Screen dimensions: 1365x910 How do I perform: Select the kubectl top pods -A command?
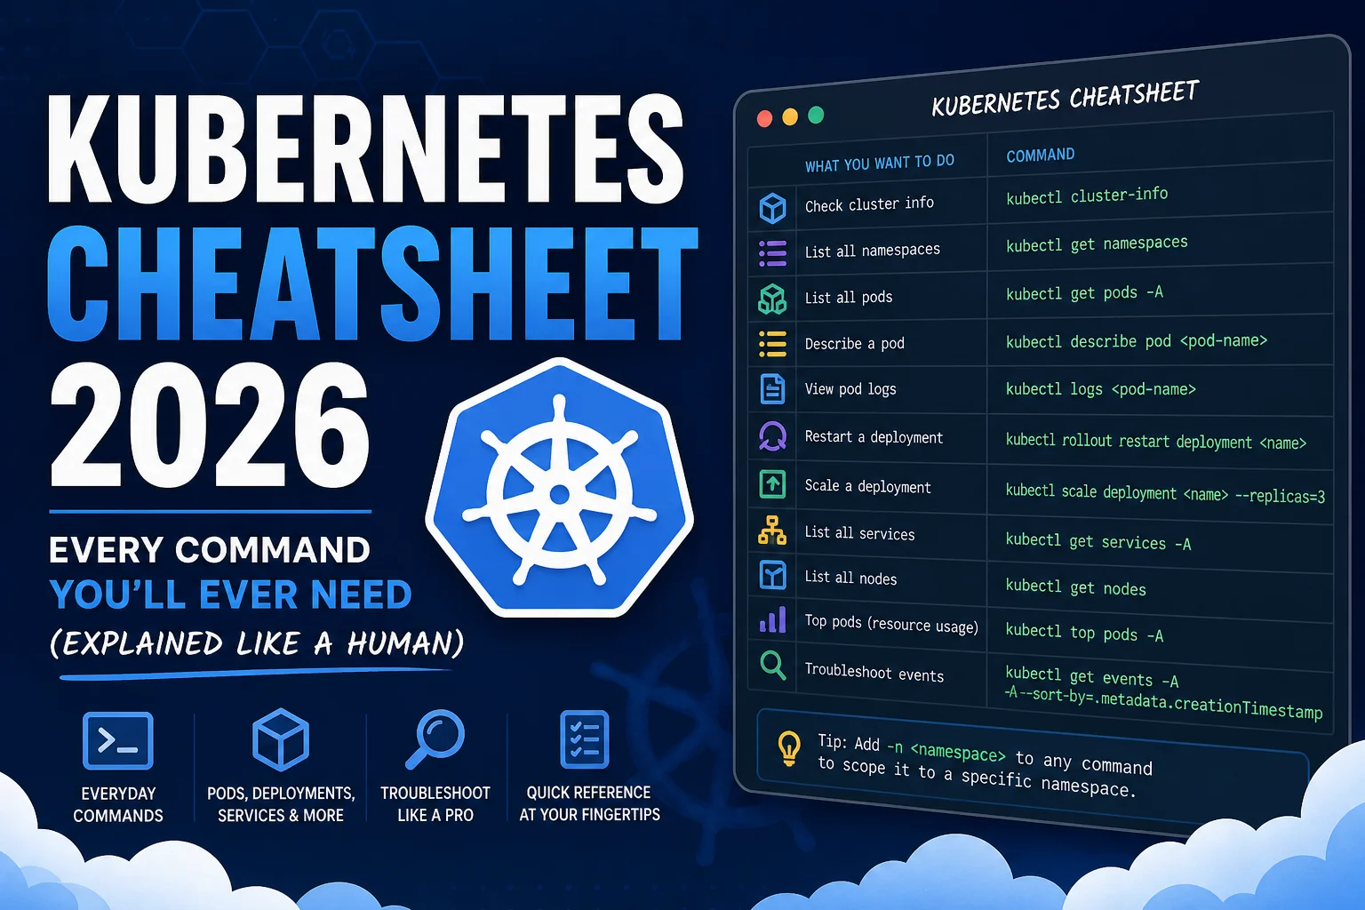click(1084, 633)
